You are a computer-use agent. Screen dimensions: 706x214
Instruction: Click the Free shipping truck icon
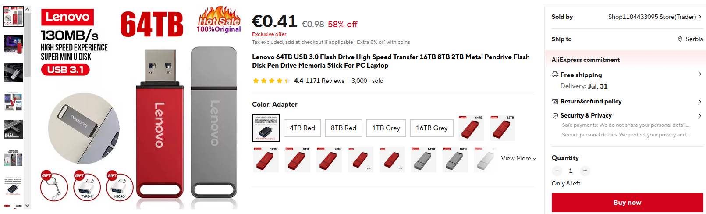click(x=555, y=75)
